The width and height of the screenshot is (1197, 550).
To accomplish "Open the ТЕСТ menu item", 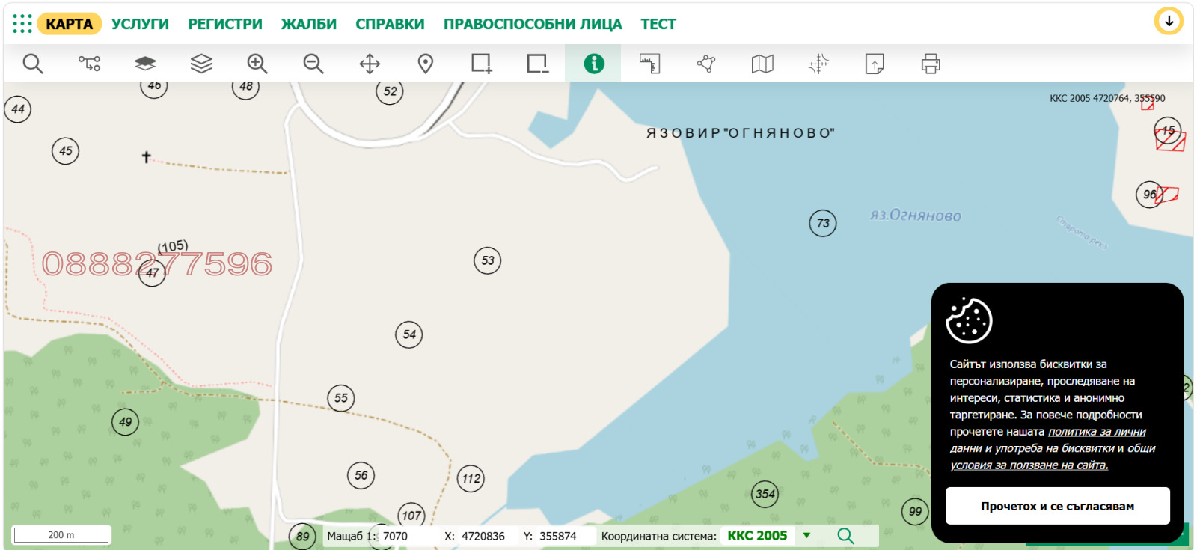I will pos(658,24).
